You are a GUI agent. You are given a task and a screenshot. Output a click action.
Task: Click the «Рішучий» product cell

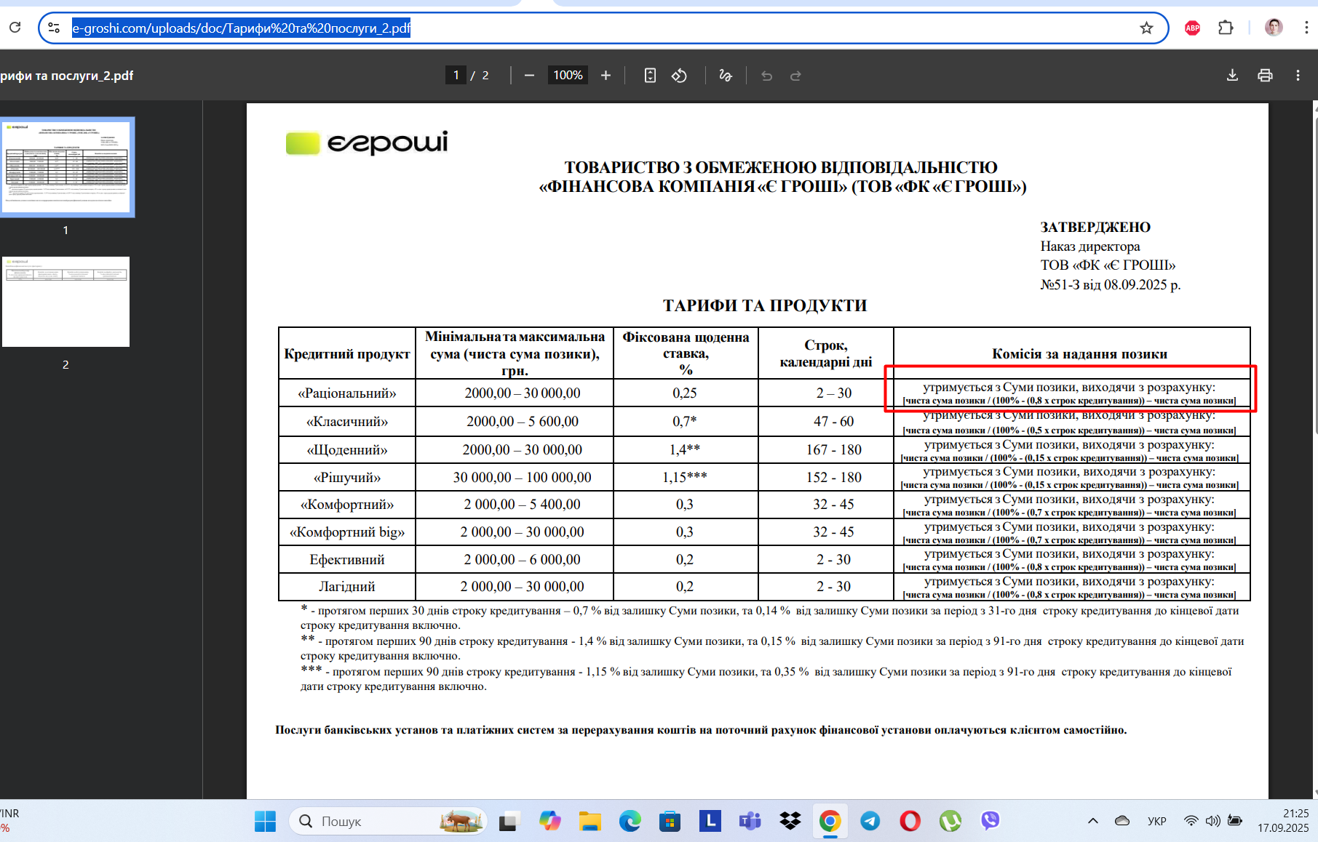(347, 477)
